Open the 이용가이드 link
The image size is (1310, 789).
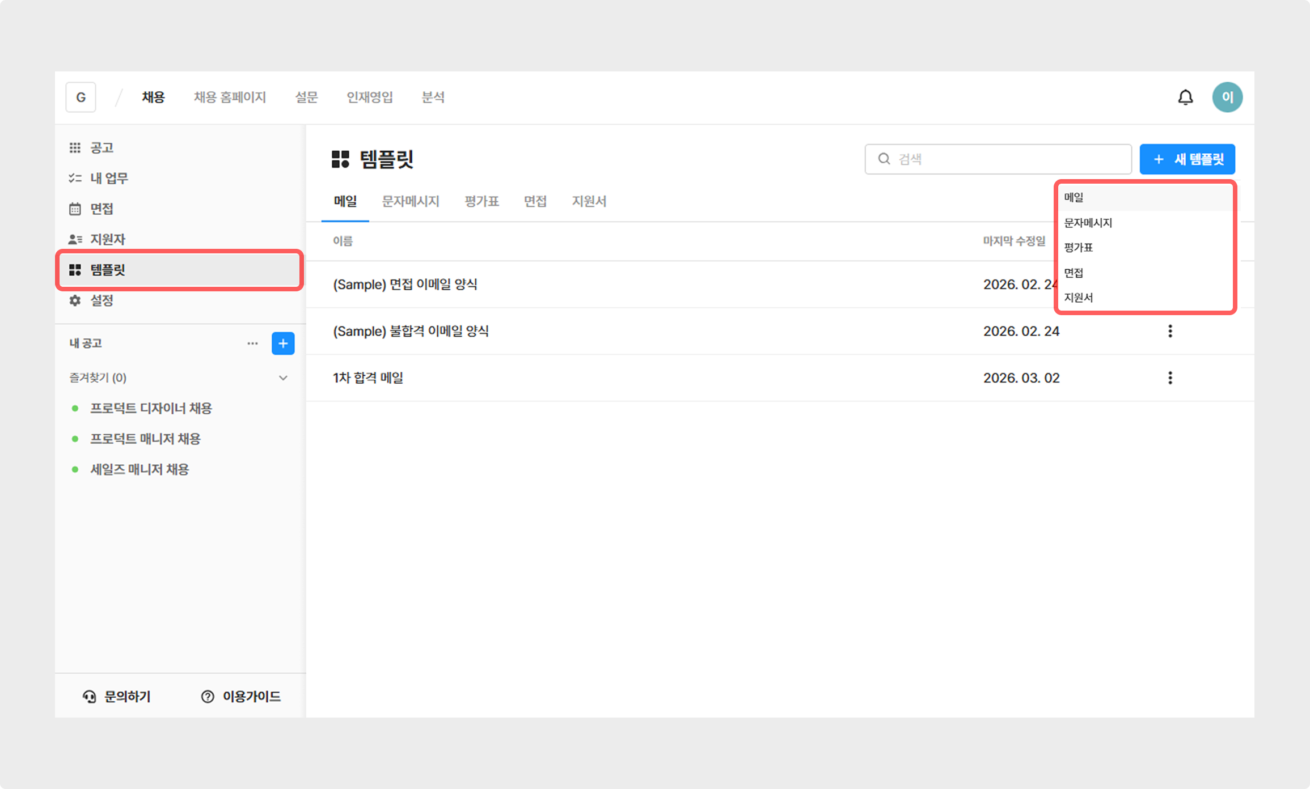(x=241, y=697)
